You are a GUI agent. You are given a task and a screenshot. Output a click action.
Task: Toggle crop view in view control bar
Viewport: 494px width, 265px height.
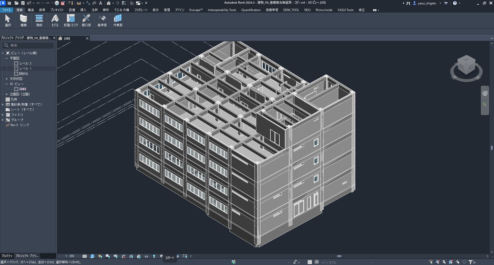pos(123,256)
